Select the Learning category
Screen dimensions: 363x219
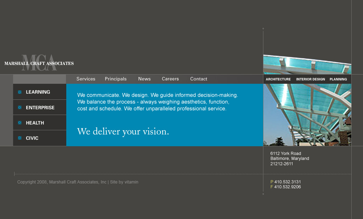38,92
